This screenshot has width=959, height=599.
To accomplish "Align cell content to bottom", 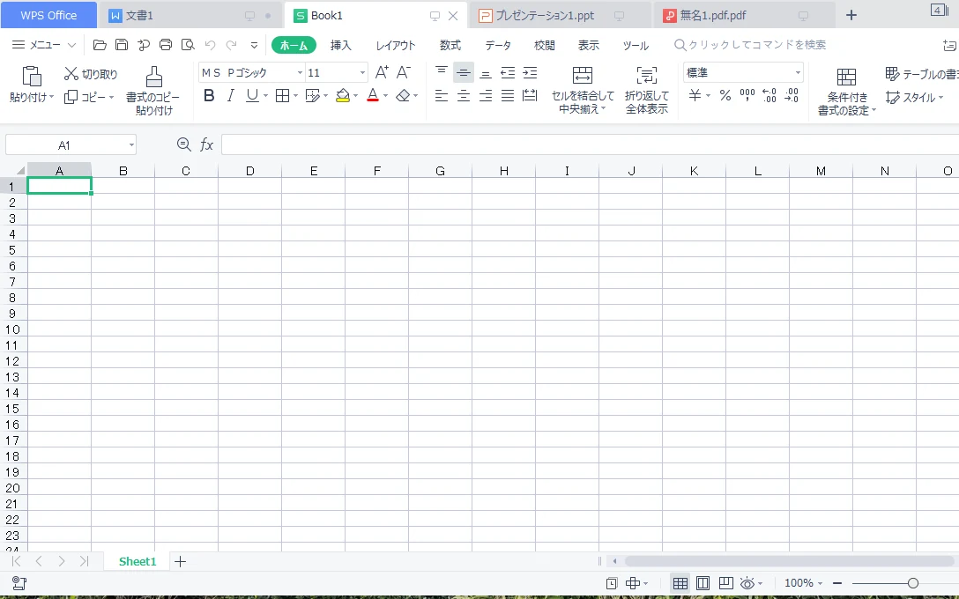I will point(486,73).
